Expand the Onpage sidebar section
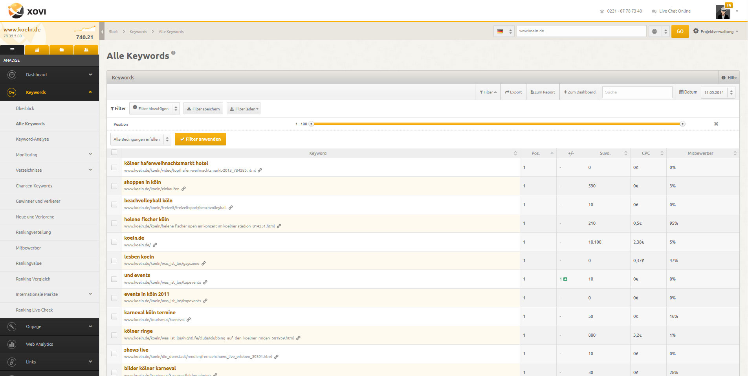Screen dimensions: 748x376 click(90, 326)
